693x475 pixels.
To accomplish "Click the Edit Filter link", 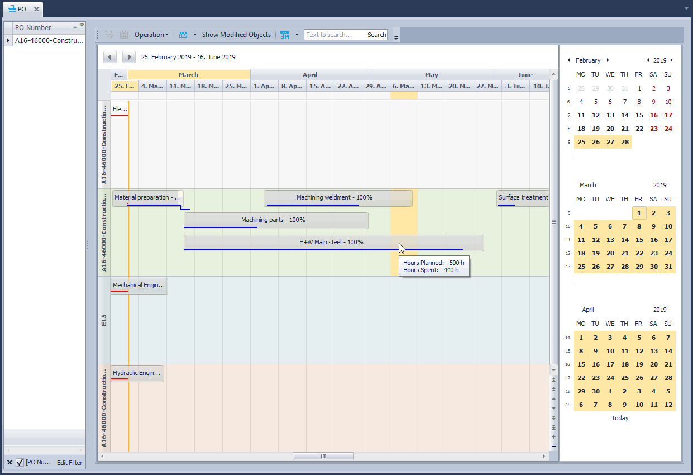I will click(69, 463).
